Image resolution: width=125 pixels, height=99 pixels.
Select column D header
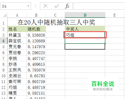[x=85, y=15]
